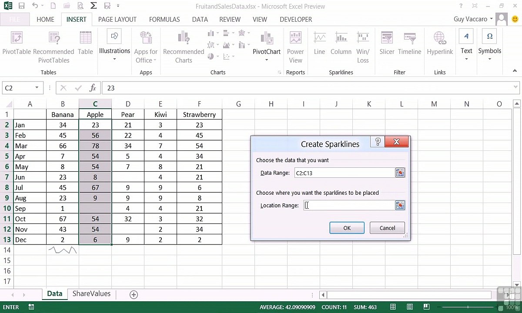The image size is (522, 313).
Task: Click the formula bar Cancel X button
Action: click(64, 88)
